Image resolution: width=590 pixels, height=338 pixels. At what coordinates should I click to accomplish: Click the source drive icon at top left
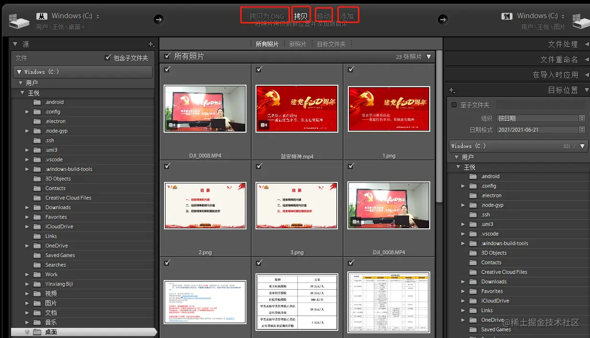coord(19,21)
